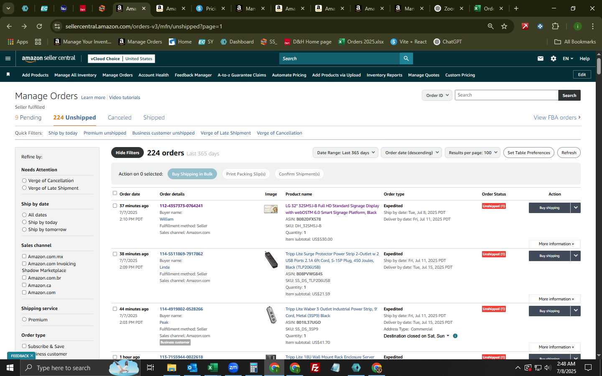Open the destination closed info icon

(x=455, y=336)
